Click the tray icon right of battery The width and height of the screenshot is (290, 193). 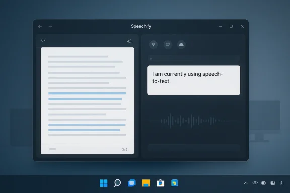coord(272,183)
